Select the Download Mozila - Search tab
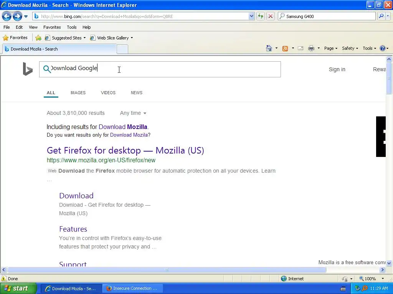The image size is (393, 294). coord(59,49)
